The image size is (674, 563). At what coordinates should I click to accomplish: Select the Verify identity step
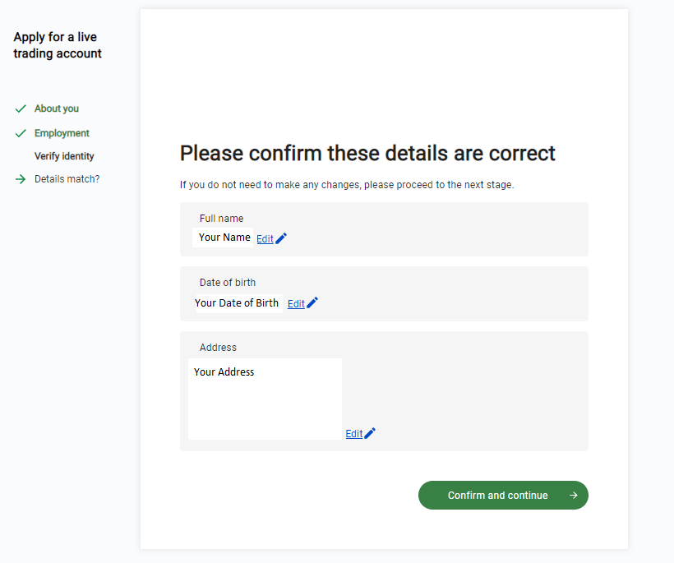pyautogui.click(x=64, y=156)
